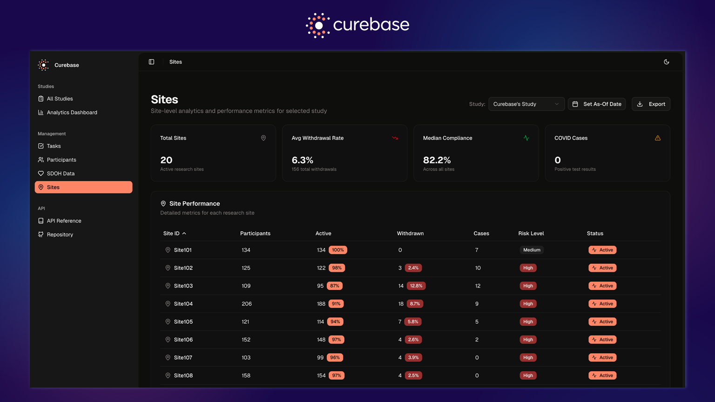The height and width of the screenshot is (402, 715).
Task: Open the Curebase's Study dropdown
Action: tap(526, 104)
